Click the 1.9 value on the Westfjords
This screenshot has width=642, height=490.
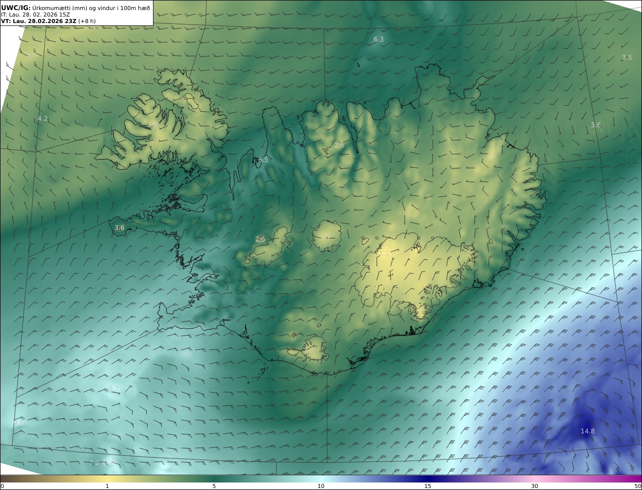153,124
